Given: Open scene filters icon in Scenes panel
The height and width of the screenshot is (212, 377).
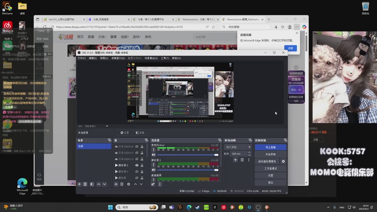Looking at the screenshot, I should 92,184.
